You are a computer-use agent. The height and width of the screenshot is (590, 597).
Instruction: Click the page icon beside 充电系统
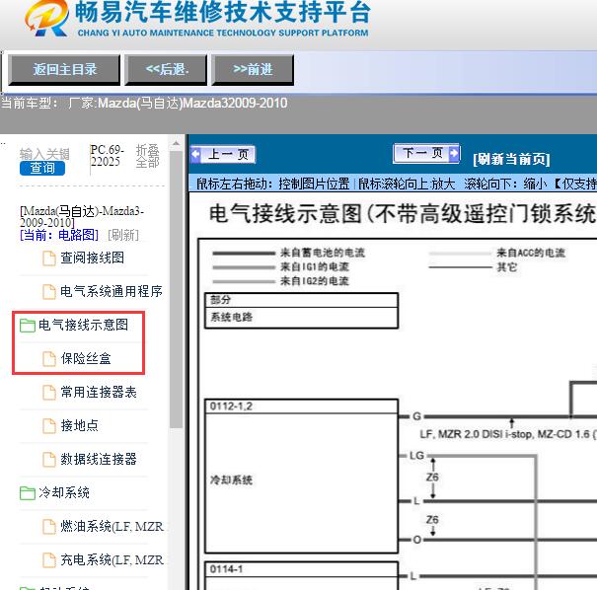point(48,560)
